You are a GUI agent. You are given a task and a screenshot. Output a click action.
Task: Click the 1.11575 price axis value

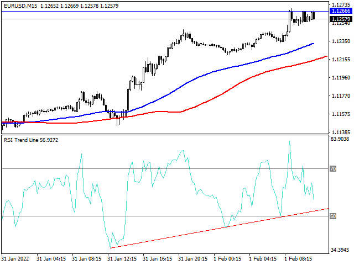click(x=341, y=114)
